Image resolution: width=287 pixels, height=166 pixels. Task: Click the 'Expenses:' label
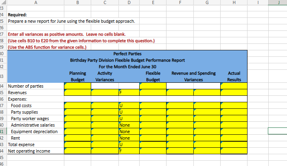coord(18,99)
